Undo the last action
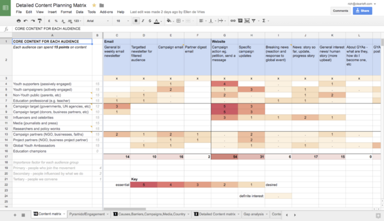 [26, 21]
